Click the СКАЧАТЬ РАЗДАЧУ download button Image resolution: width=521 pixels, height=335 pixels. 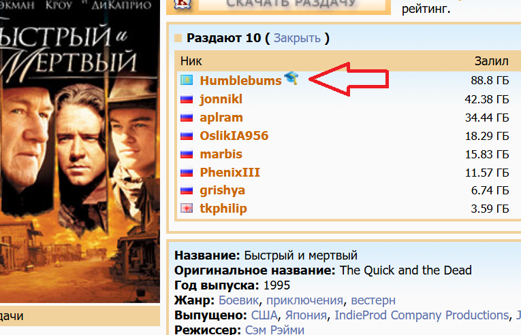click(x=291, y=4)
